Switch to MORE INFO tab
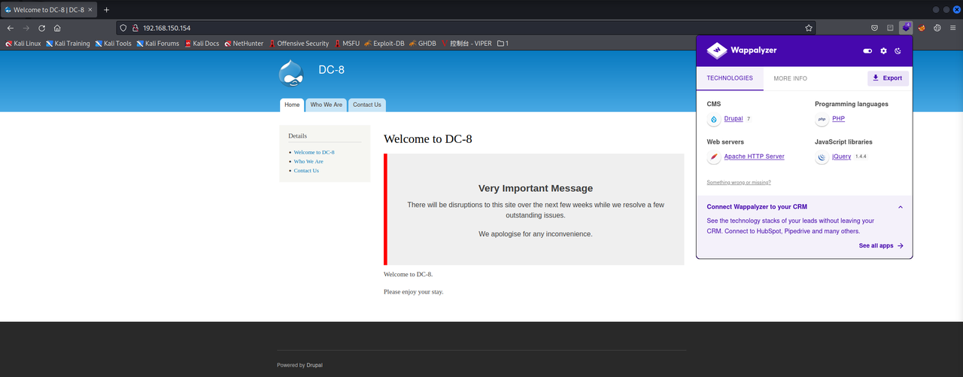This screenshot has width=963, height=377. point(790,78)
